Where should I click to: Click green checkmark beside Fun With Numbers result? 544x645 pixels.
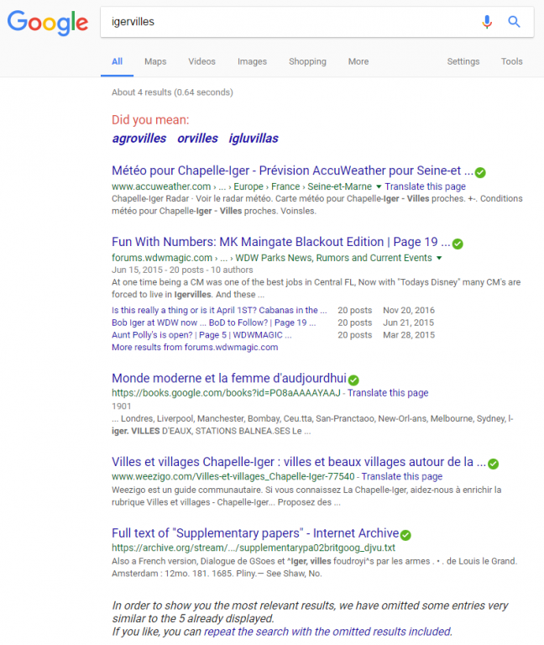(458, 244)
